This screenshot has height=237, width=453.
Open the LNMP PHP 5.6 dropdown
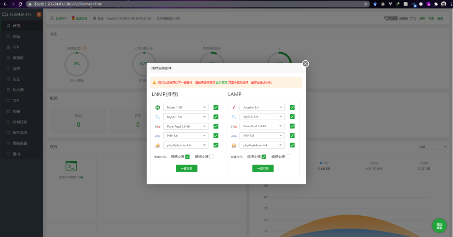pyautogui.click(x=186, y=136)
